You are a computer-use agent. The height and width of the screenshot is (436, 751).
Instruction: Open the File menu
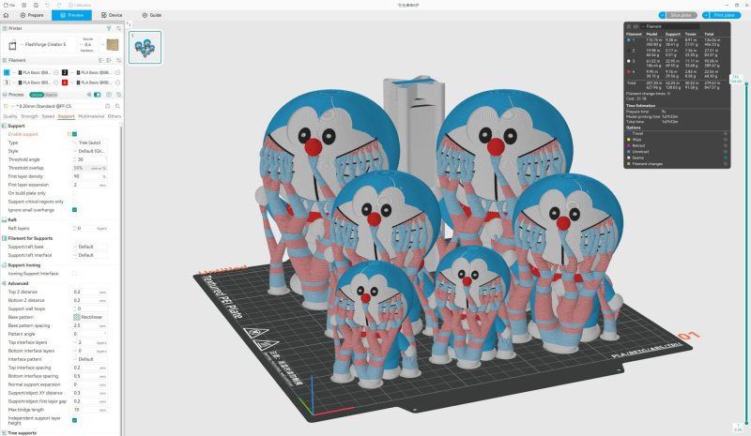click(x=9, y=5)
